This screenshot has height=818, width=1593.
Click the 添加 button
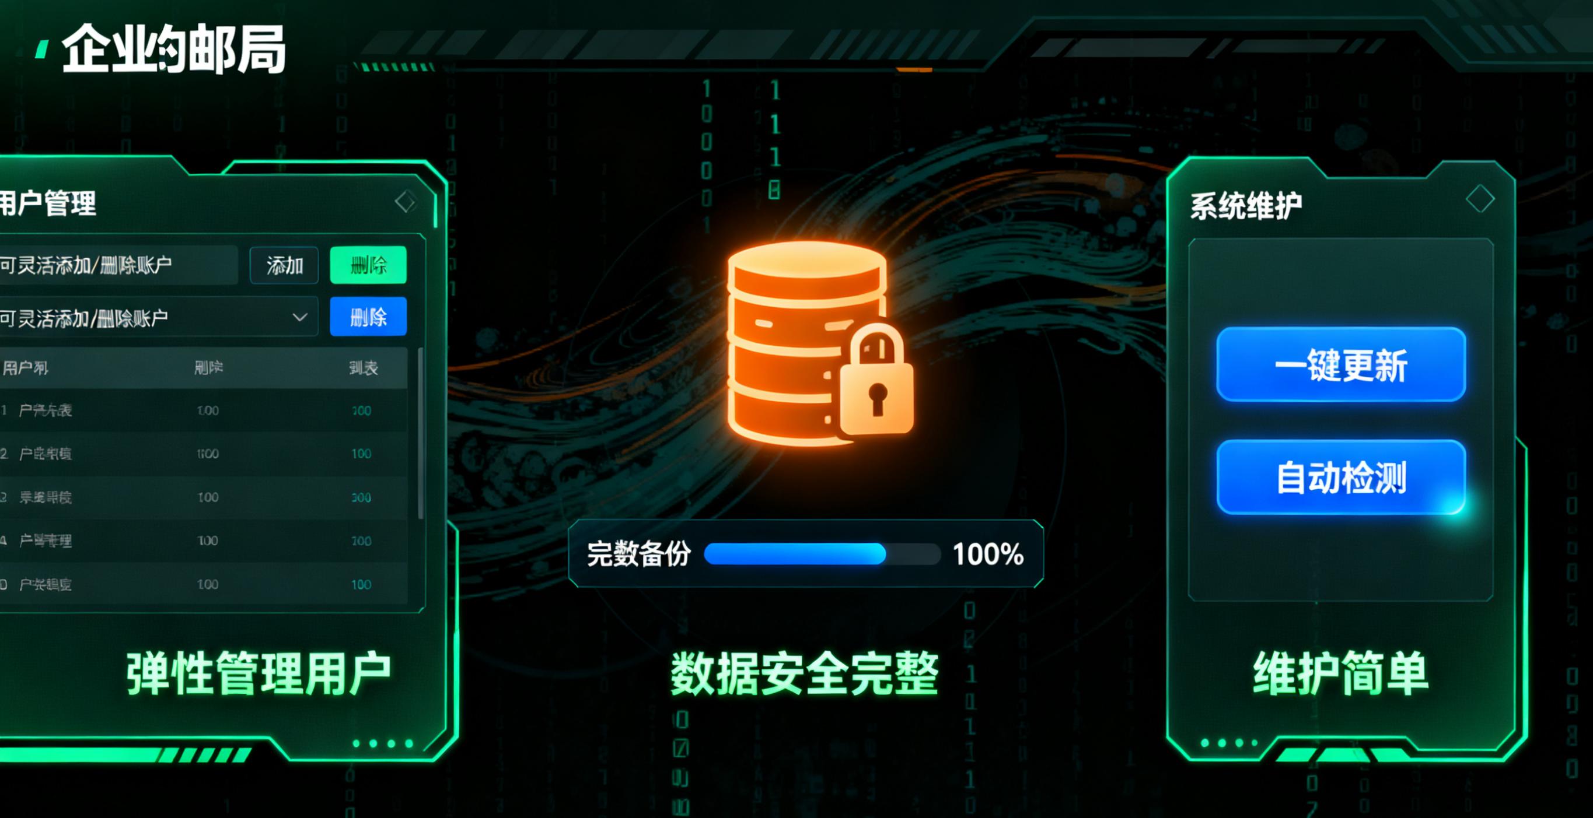(x=285, y=266)
